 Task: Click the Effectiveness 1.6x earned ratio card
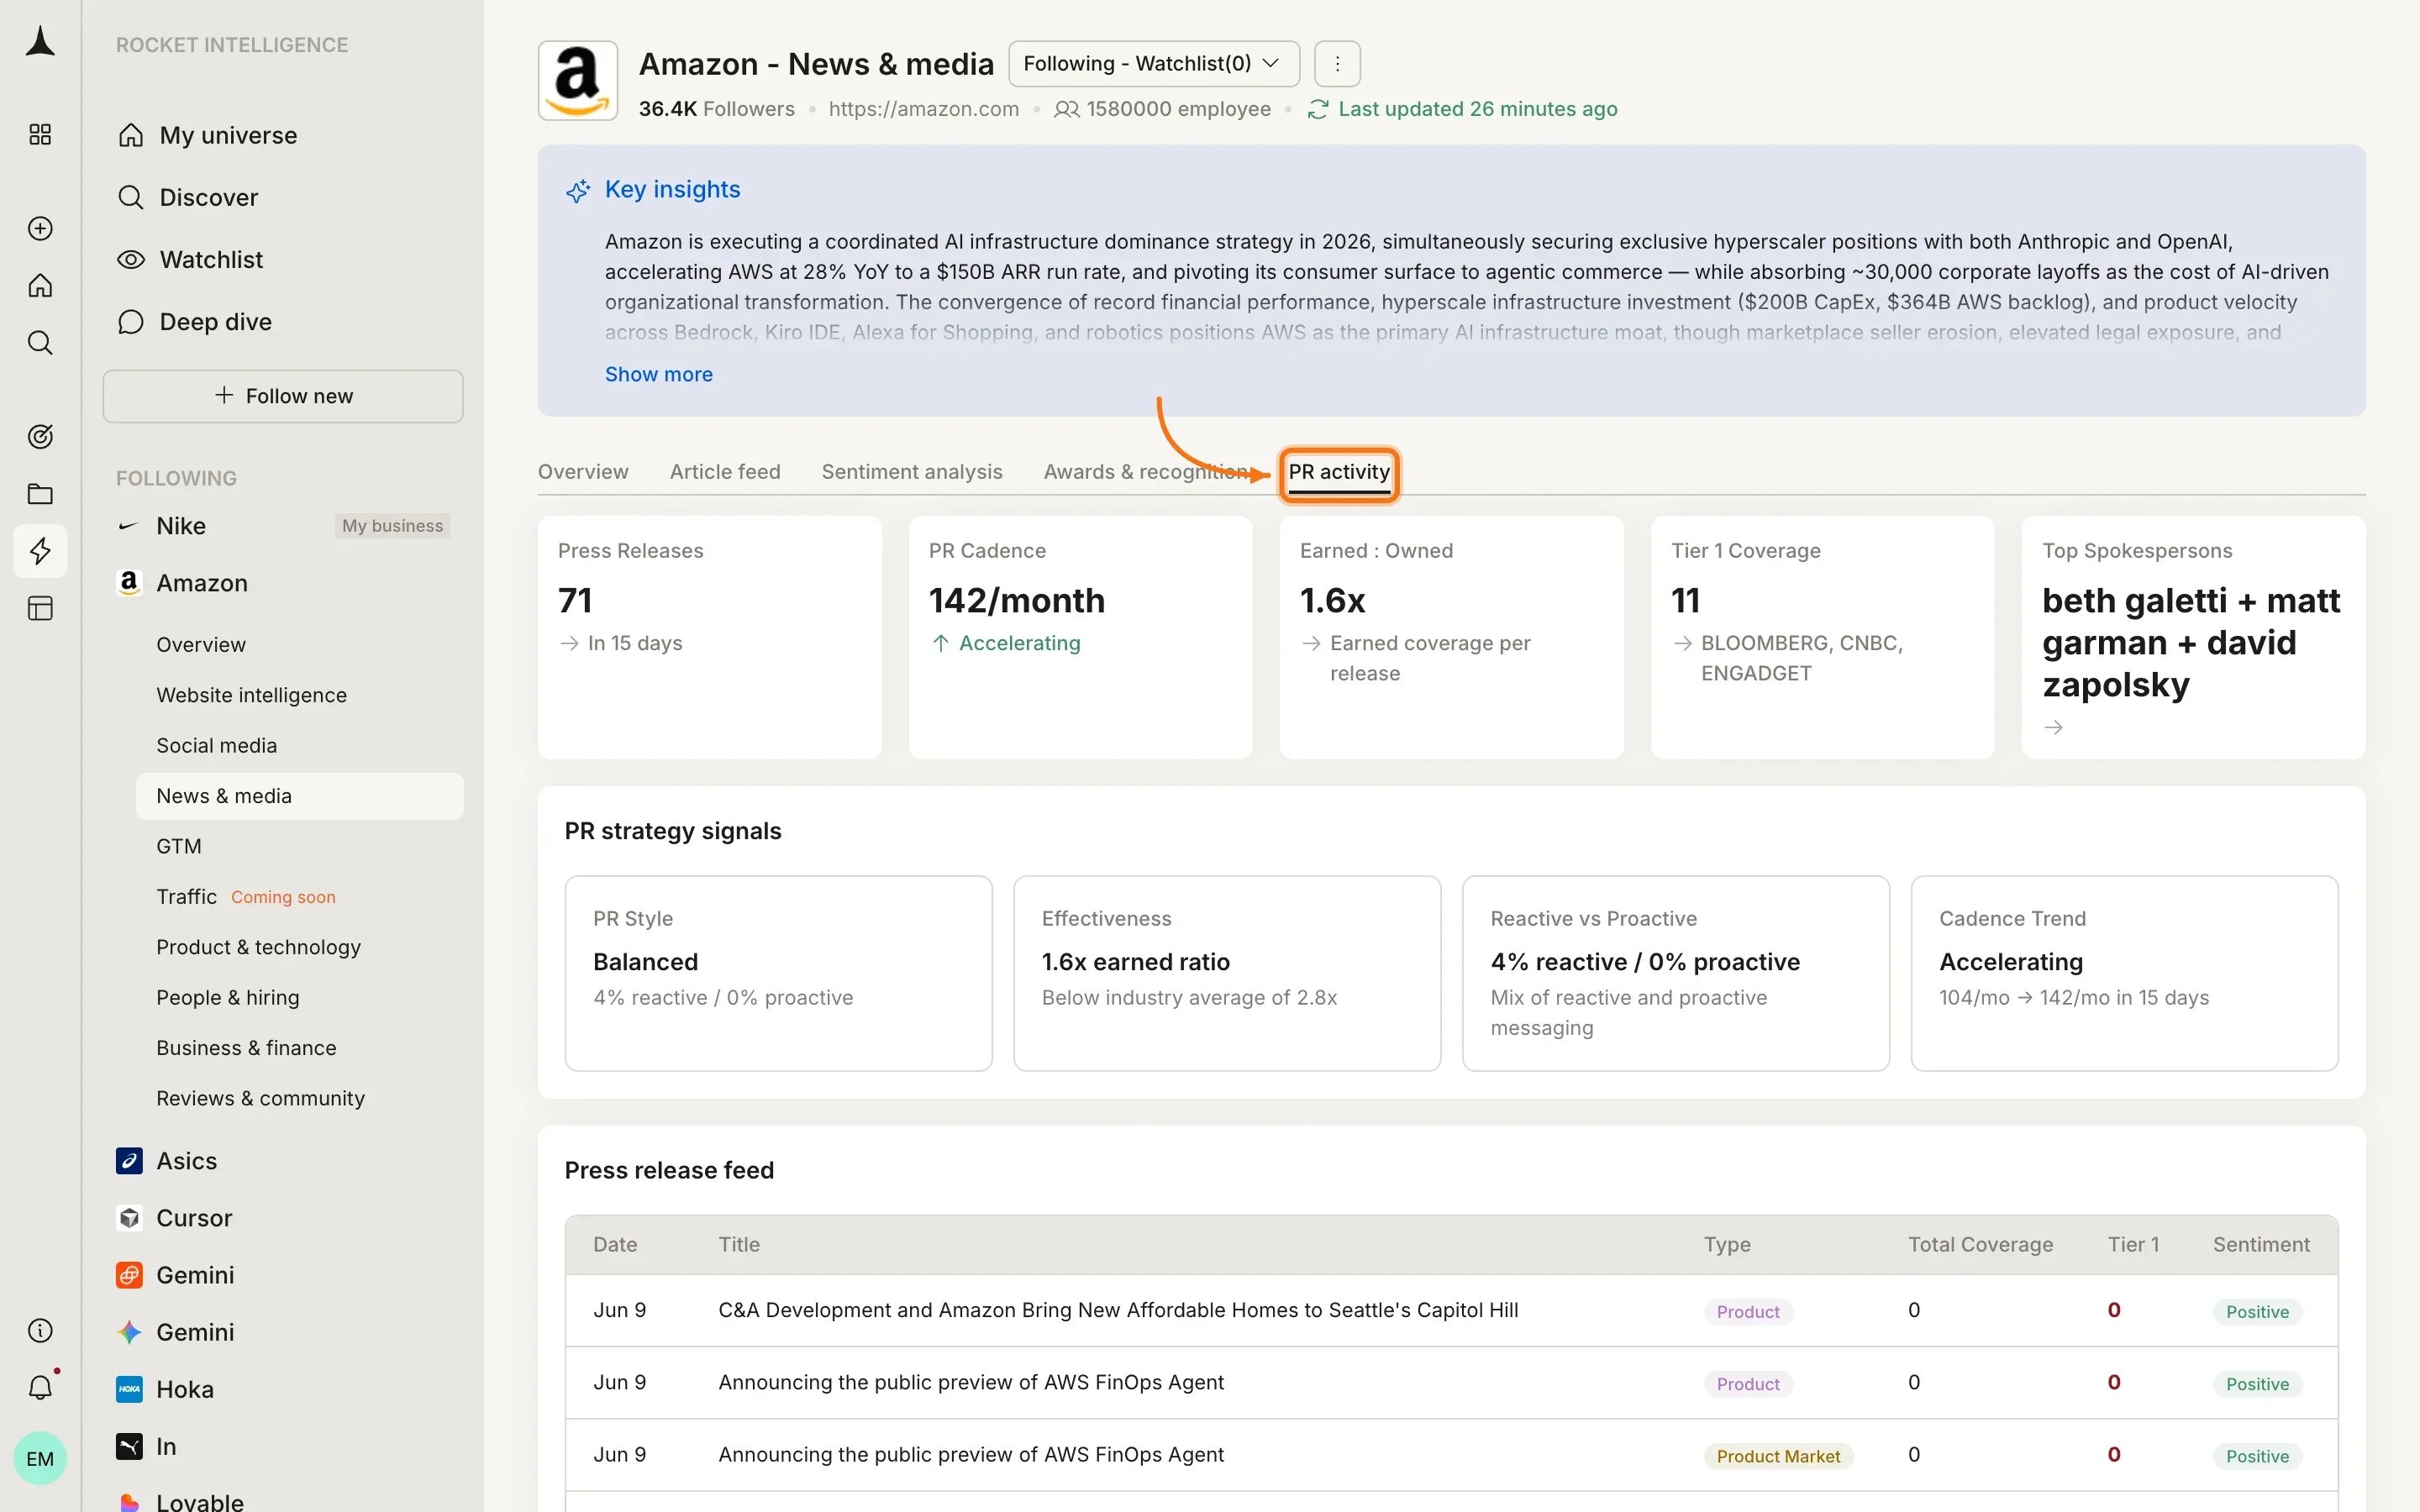[1227, 974]
